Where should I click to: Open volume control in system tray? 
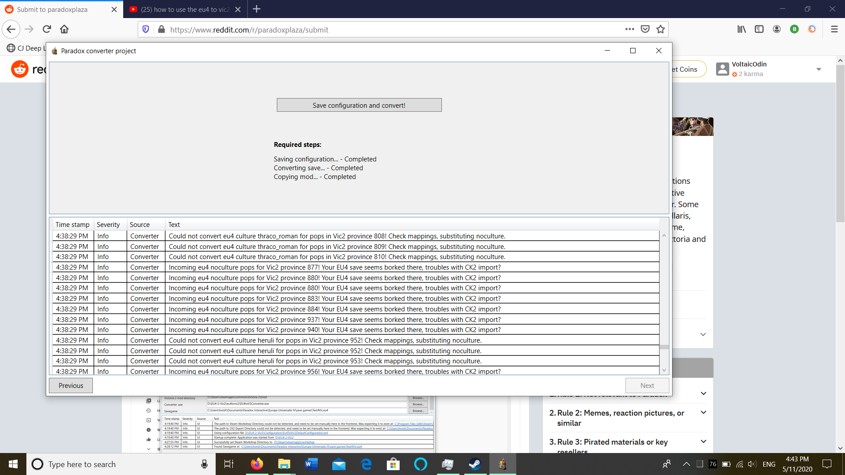tap(752, 464)
